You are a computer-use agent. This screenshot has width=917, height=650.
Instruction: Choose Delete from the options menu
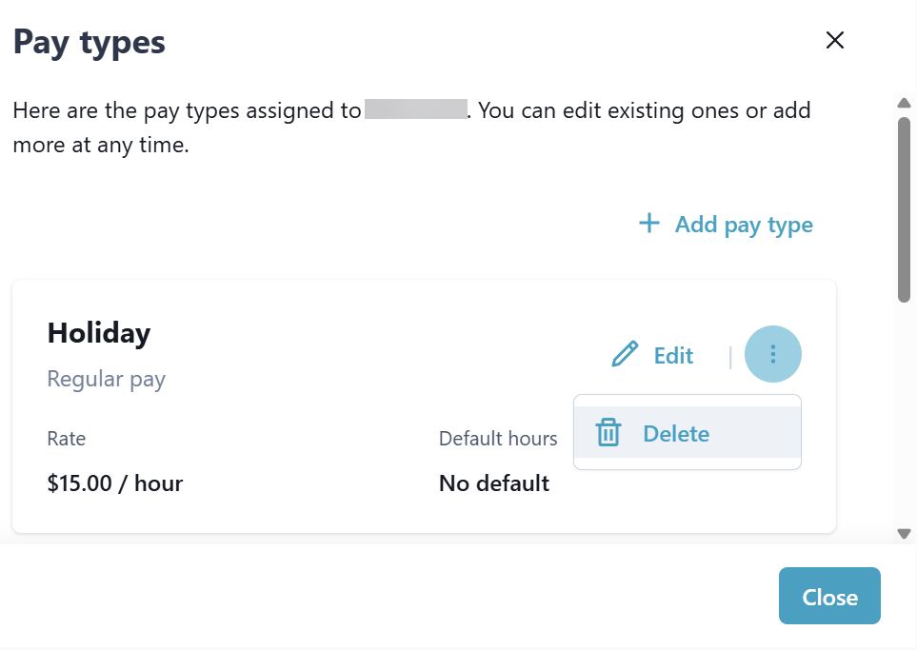tap(676, 433)
